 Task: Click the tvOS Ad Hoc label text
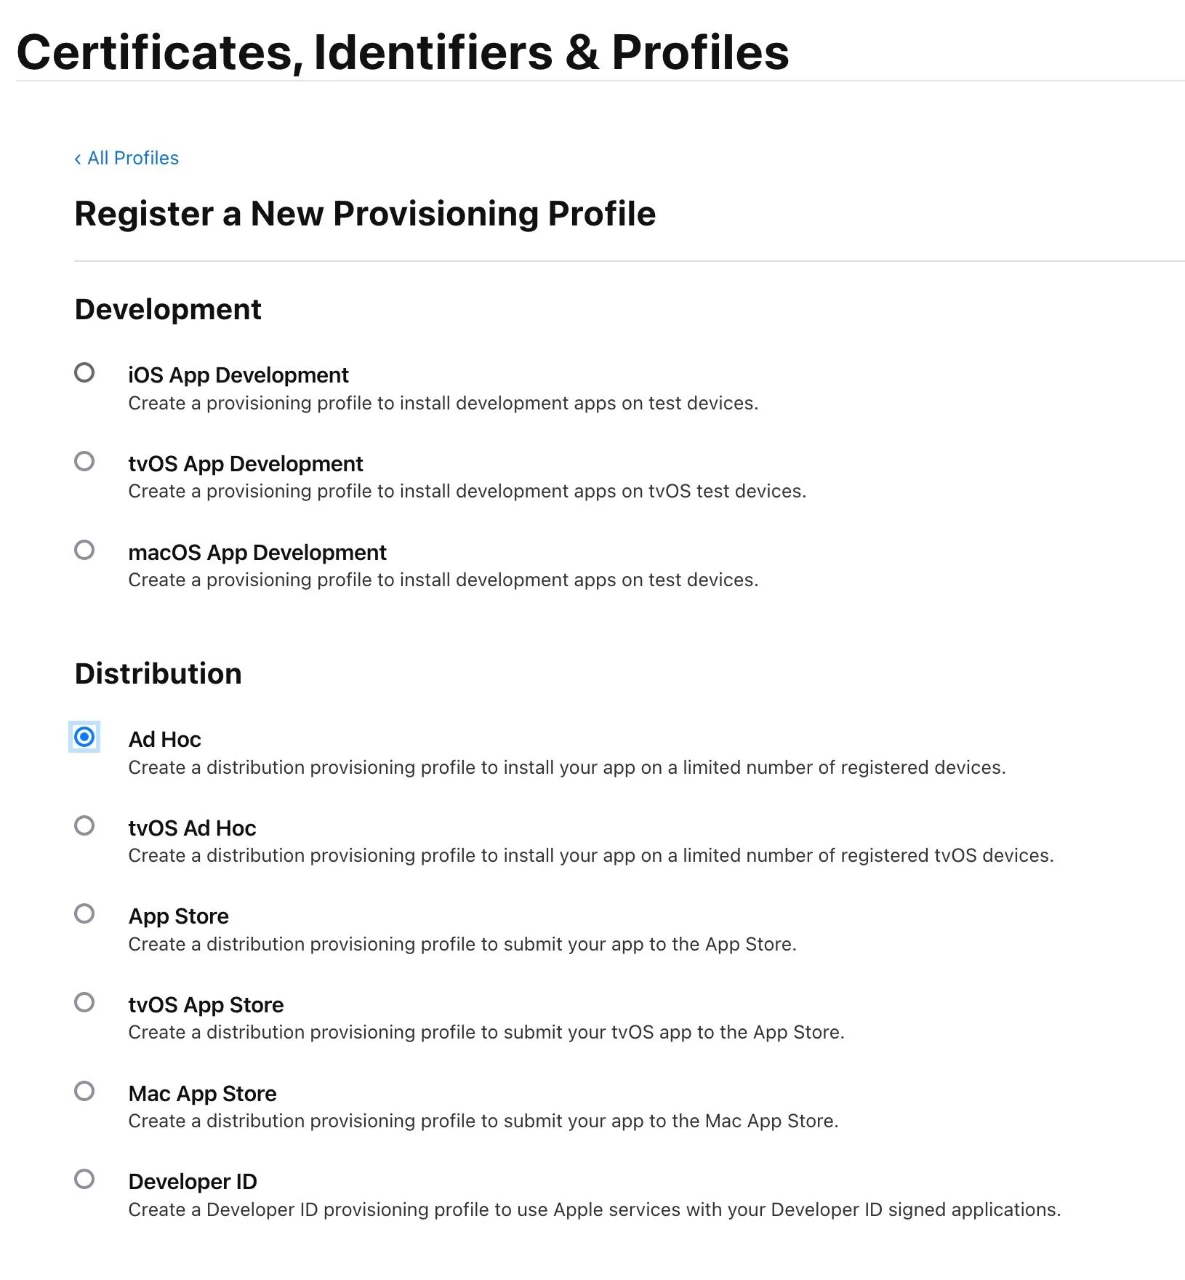tap(192, 828)
